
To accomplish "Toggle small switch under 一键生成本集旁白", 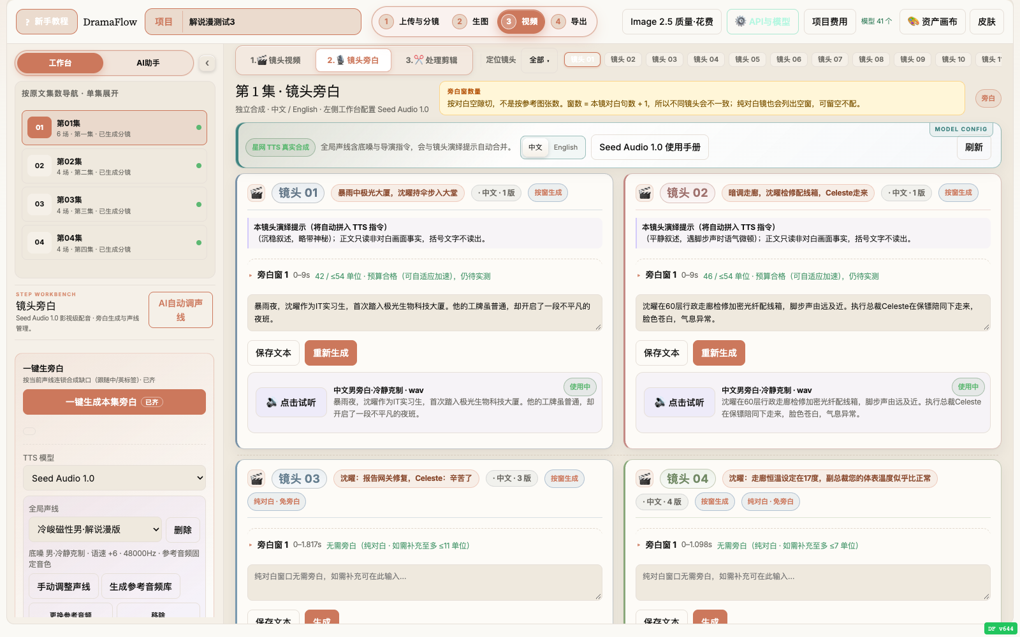I will (x=29, y=431).
